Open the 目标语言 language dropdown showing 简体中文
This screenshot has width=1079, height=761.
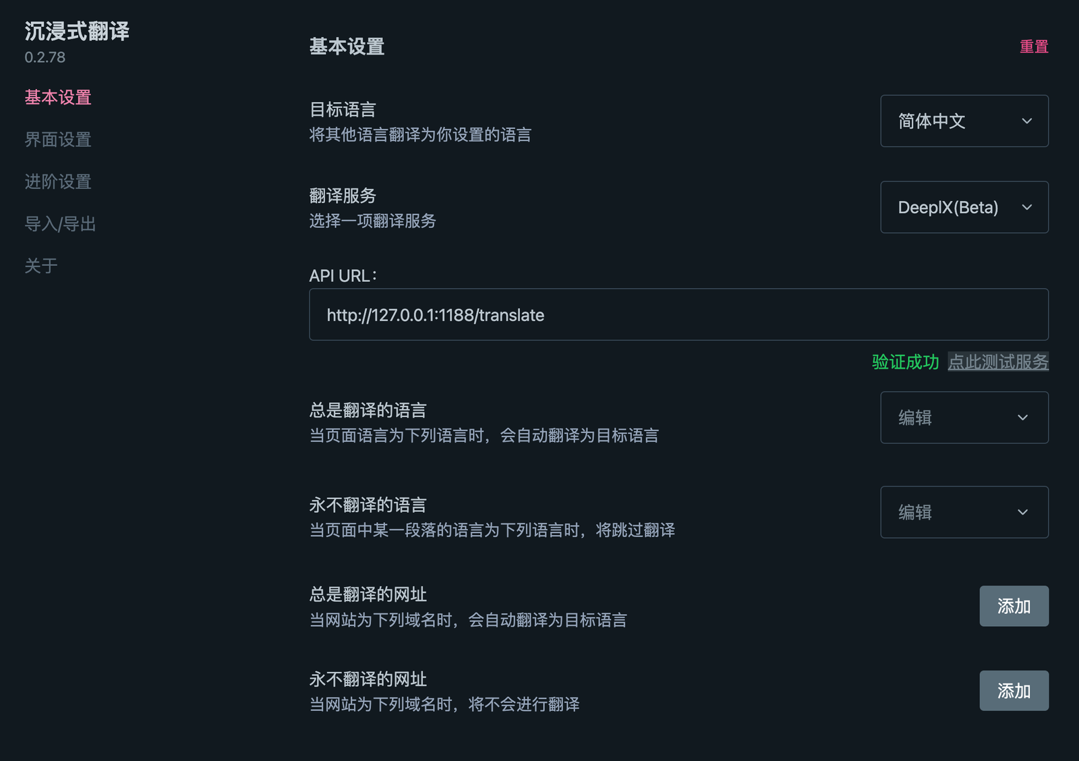click(964, 121)
